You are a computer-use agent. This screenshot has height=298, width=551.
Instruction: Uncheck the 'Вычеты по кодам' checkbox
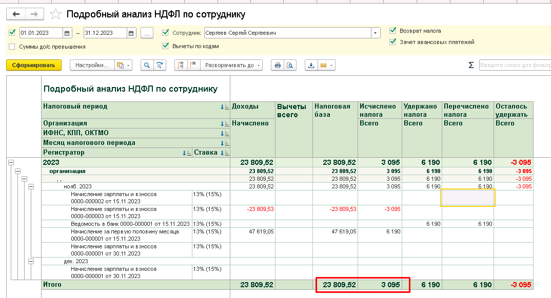click(x=166, y=46)
